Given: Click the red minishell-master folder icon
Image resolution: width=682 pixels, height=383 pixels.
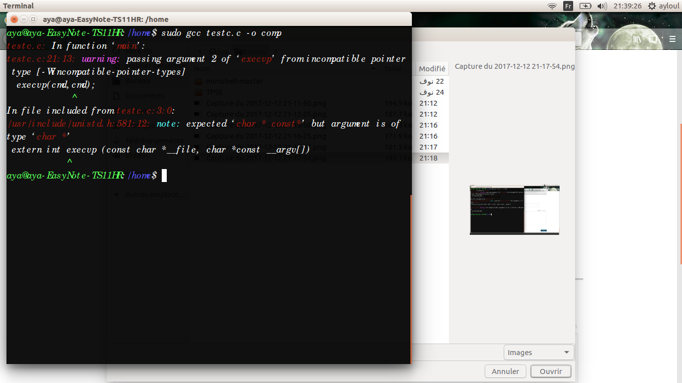Looking at the screenshot, I should click(198, 81).
